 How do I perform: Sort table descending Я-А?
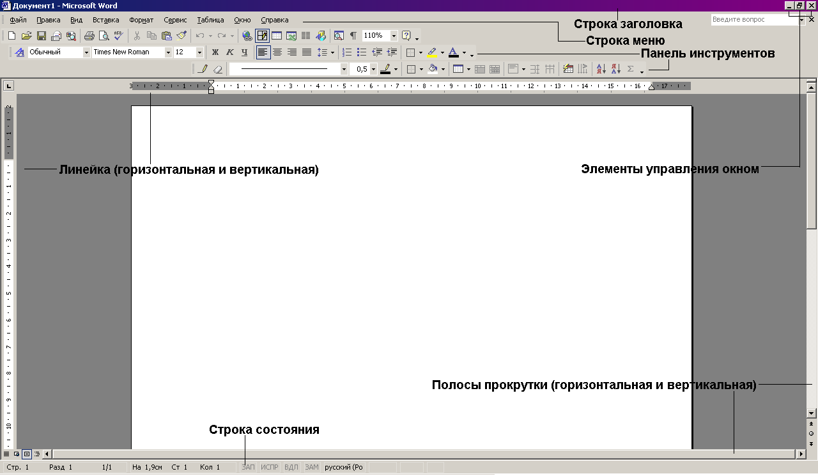point(615,69)
